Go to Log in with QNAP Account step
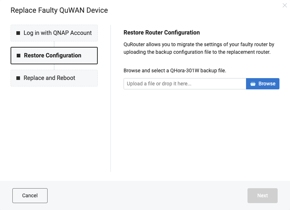The image size is (290, 210). pyautogui.click(x=54, y=33)
